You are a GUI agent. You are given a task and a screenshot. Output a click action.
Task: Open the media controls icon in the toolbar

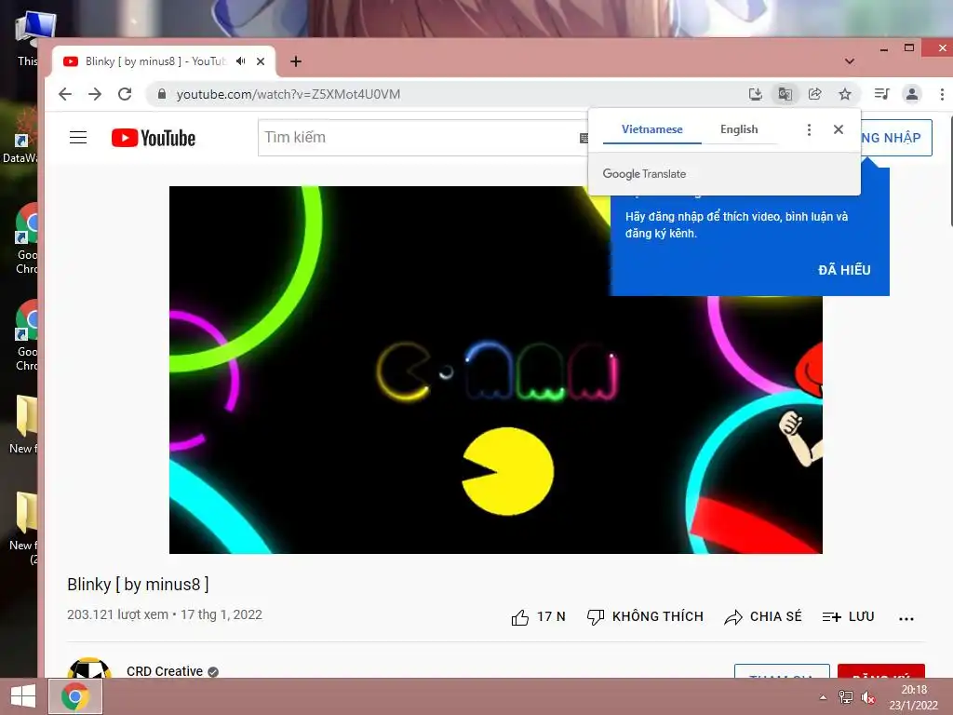(882, 94)
